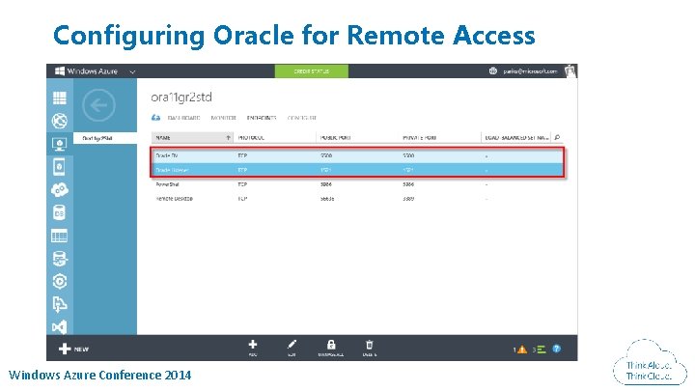Open the green operations list icon

540,349
